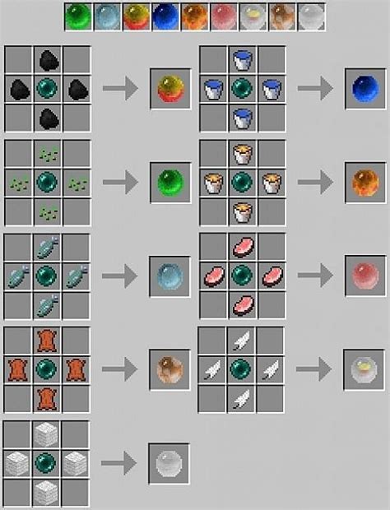Click the orange lava pearl result slot
The image size is (390, 510).
365,183
